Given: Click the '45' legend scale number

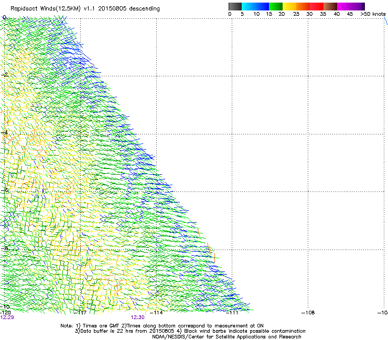Looking at the screenshot, I should click(350, 14).
